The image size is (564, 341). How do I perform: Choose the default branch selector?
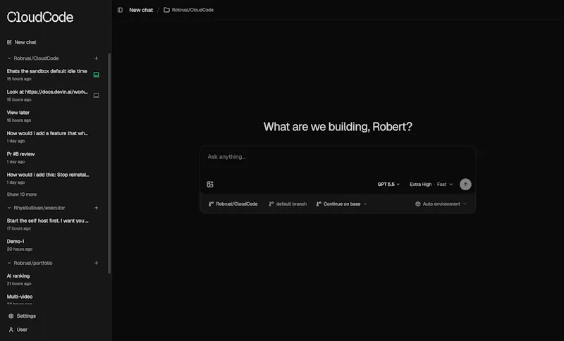[288, 204]
